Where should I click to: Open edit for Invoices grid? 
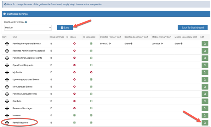[205, 116]
